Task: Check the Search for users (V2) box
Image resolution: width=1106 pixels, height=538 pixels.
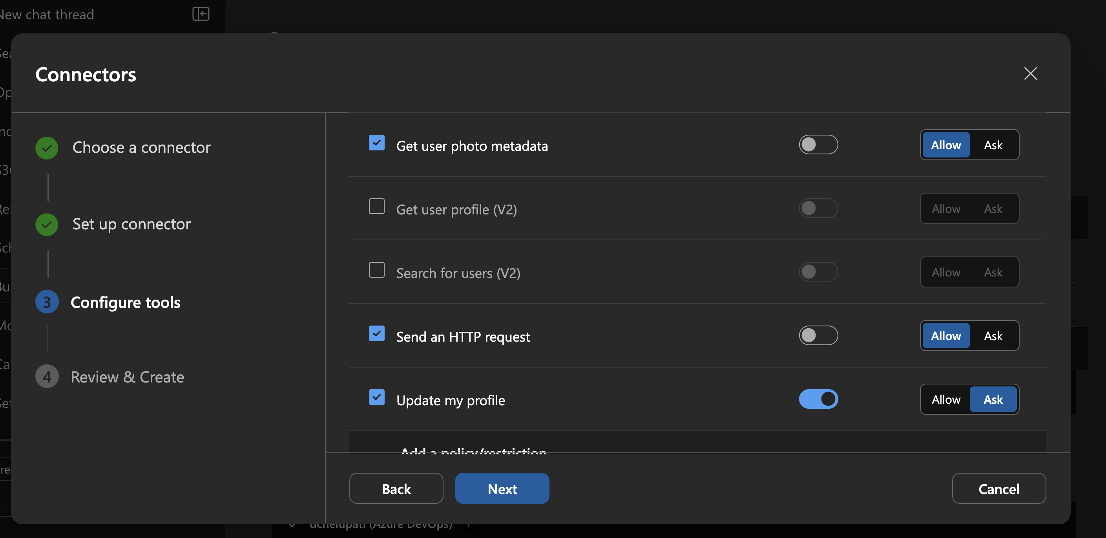Action: (376, 270)
